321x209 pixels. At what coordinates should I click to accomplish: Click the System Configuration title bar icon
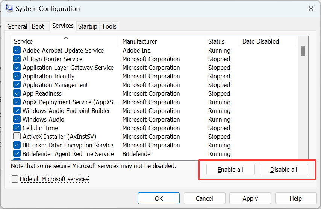[x=10, y=8]
